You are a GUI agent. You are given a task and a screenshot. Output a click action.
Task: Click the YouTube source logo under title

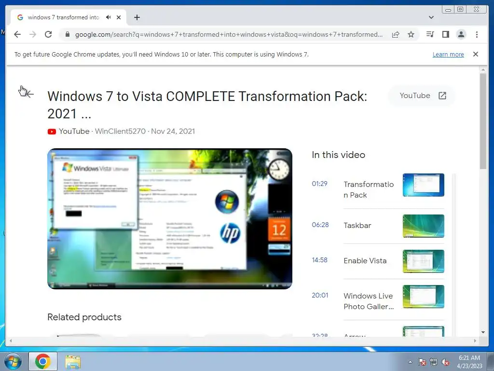[52, 131]
